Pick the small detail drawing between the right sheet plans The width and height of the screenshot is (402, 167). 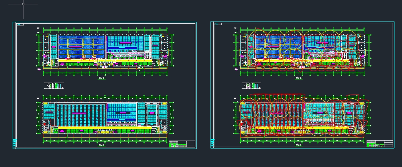[251, 86]
